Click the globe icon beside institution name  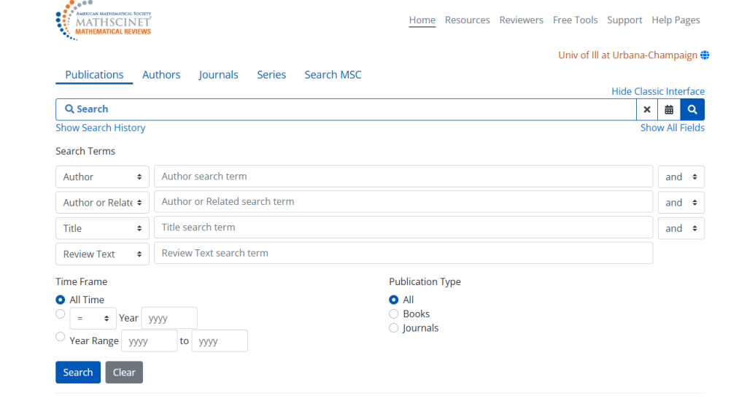coord(705,55)
